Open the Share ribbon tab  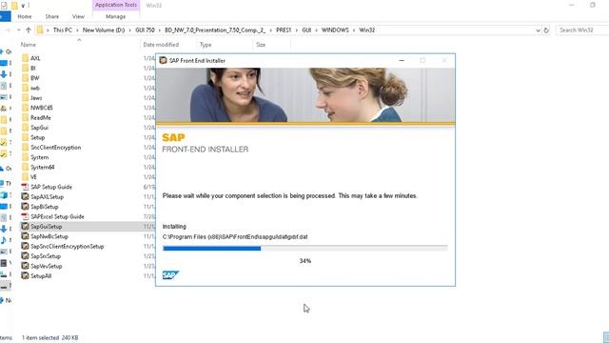51,17
